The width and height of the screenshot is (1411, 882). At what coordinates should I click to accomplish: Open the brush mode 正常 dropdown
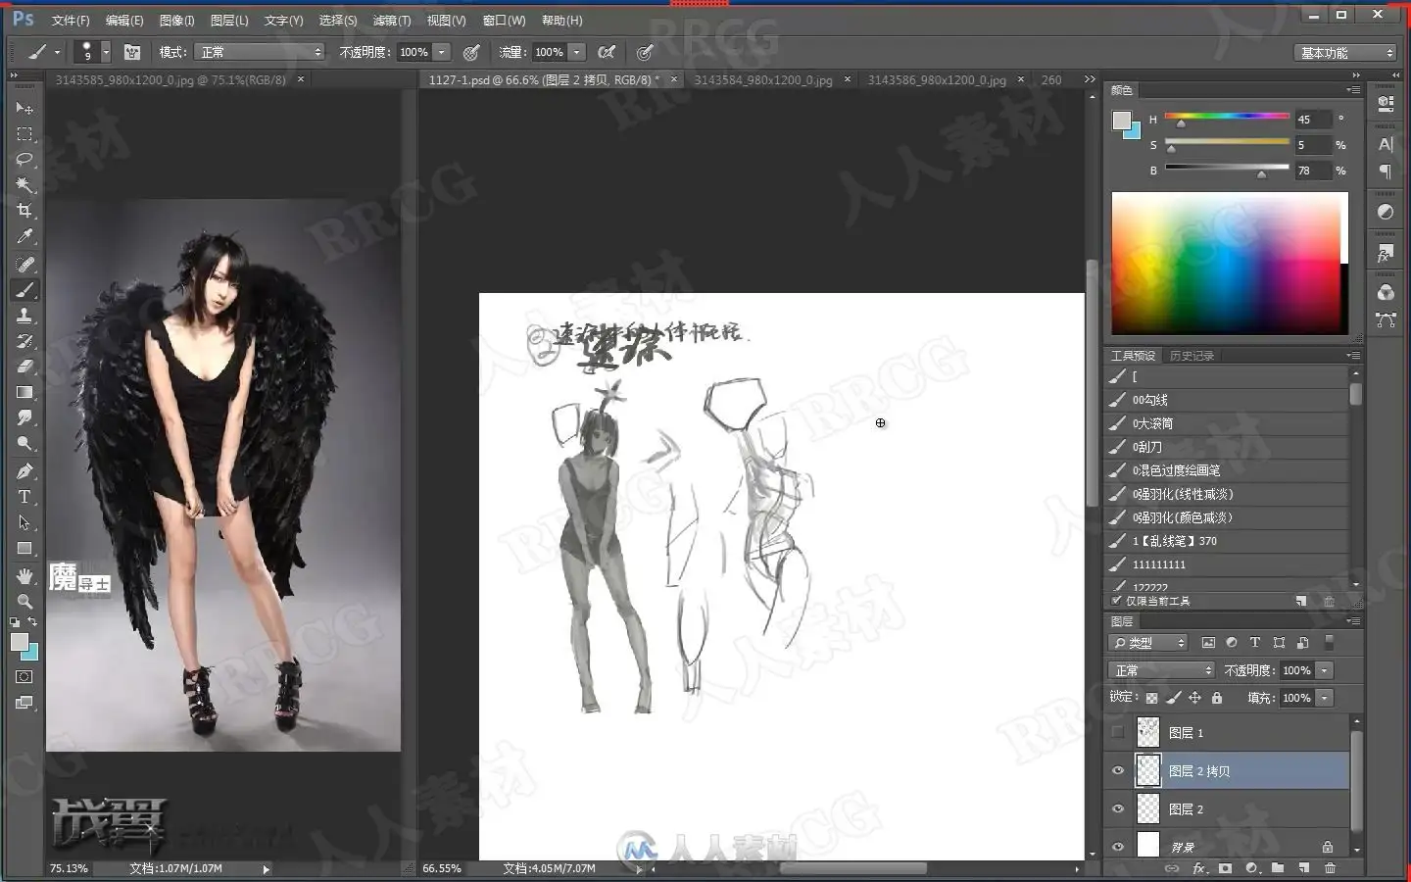tap(260, 52)
